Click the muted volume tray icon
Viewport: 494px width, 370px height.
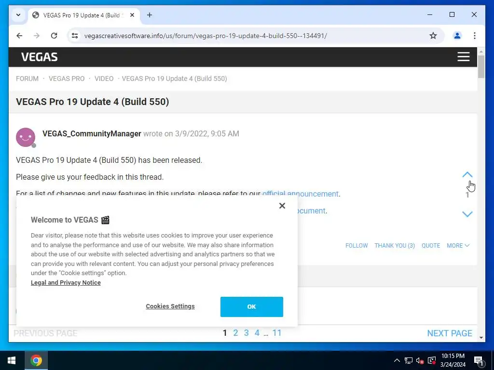point(420,360)
